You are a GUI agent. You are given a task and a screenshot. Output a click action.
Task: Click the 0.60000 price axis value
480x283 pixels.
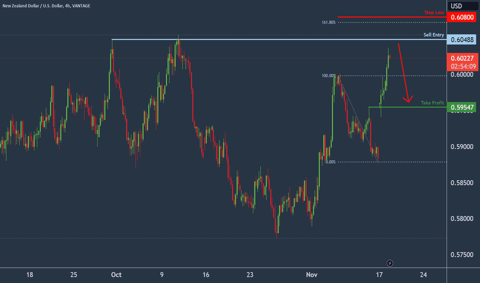(x=462, y=74)
